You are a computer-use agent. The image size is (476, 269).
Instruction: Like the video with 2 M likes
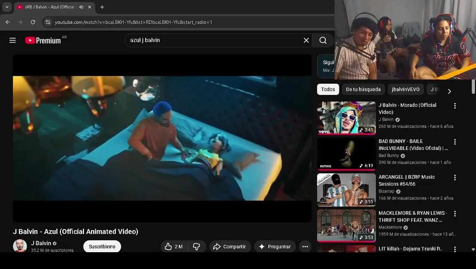pos(174,247)
